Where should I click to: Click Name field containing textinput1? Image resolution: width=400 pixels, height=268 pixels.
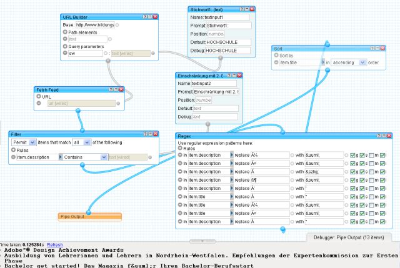[226, 17]
